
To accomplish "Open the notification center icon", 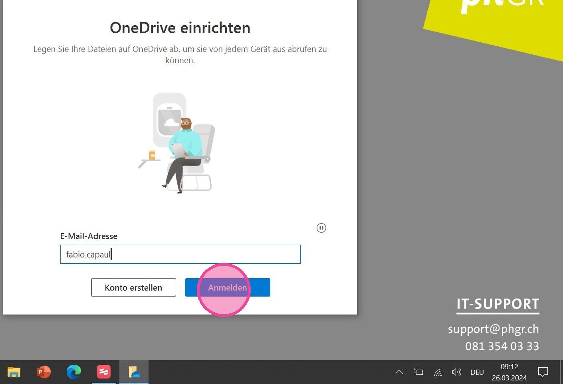I will [x=543, y=372].
